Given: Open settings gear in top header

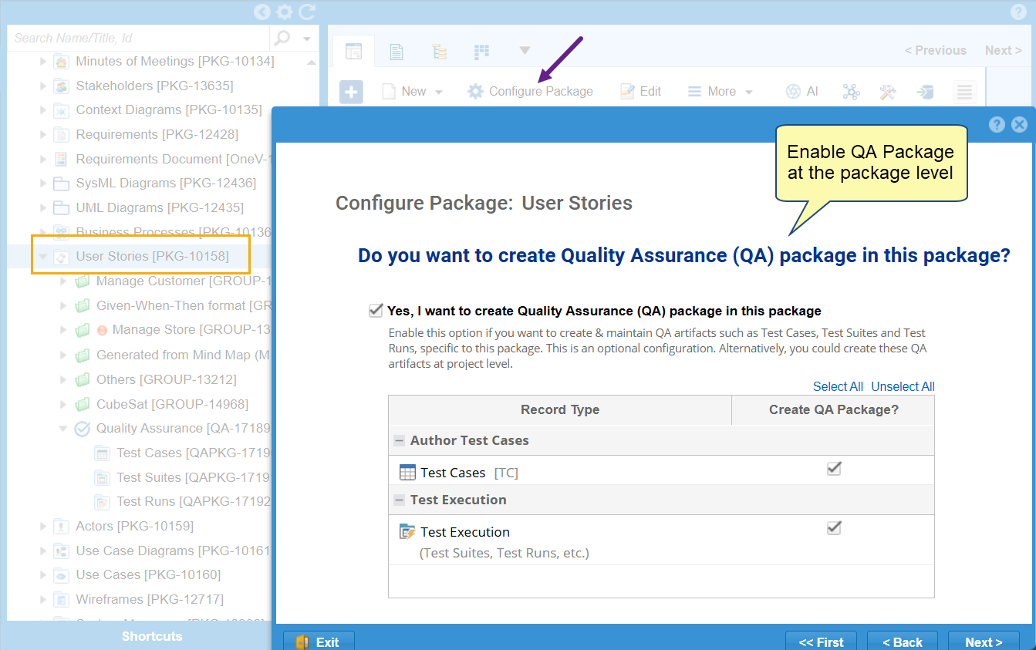Looking at the screenshot, I should [285, 12].
